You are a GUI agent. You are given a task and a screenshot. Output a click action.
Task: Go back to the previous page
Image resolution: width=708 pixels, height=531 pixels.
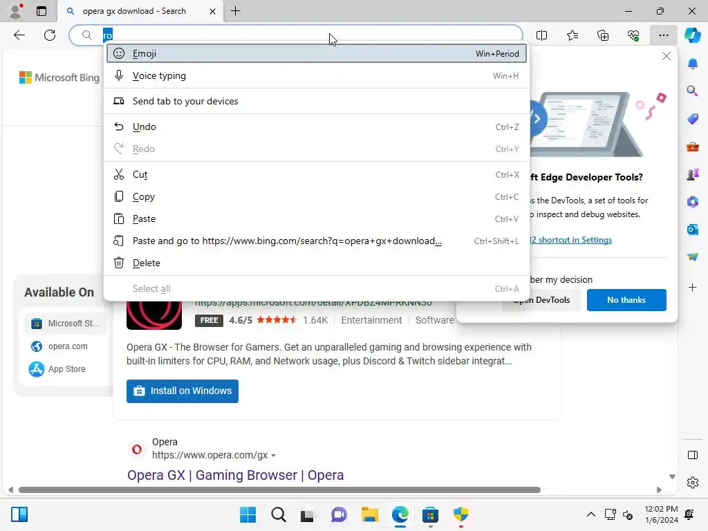[19, 35]
